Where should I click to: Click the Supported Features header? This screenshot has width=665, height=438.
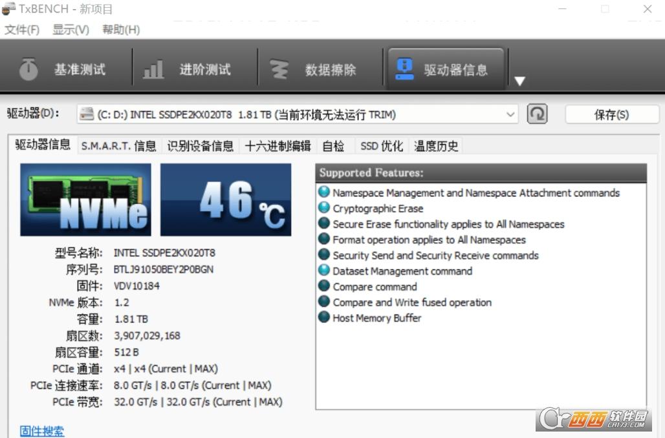click(x=481, y=173)
